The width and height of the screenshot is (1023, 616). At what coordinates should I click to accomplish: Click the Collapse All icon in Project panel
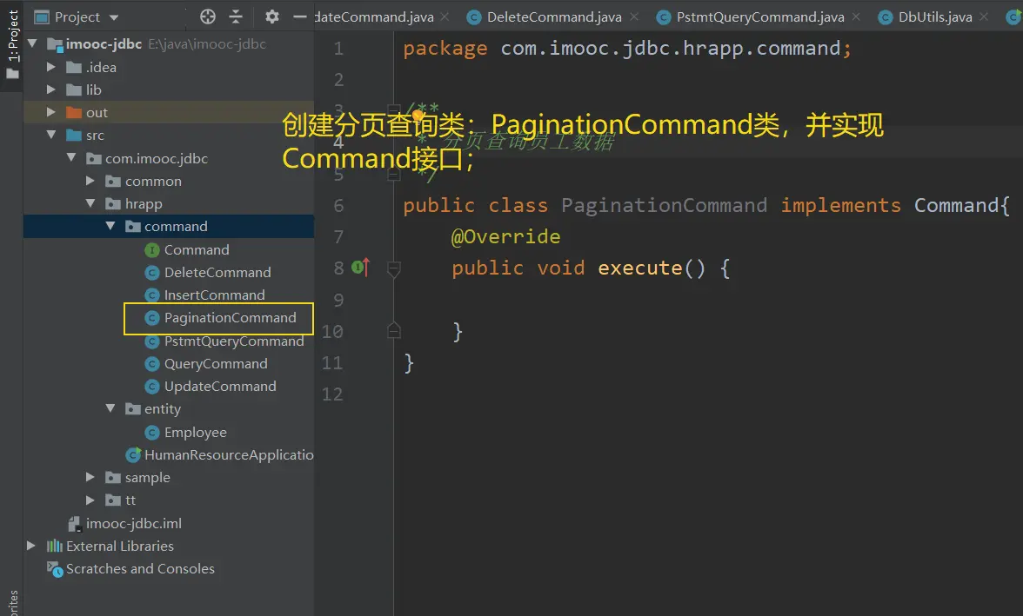[x=236, y=17]
